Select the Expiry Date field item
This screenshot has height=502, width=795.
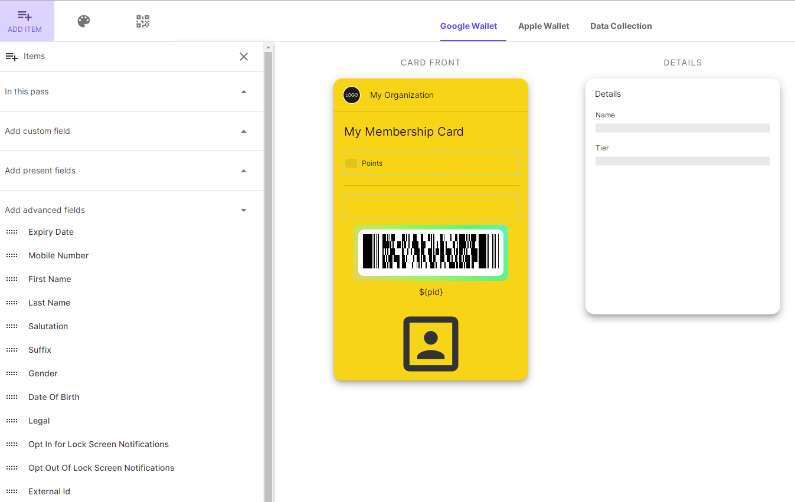[x=51, y=232]
